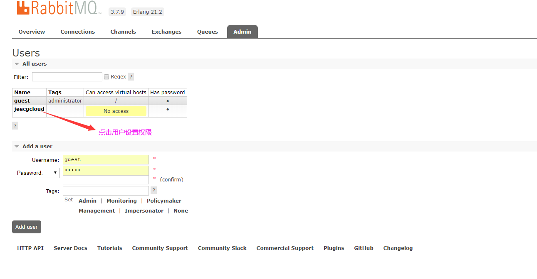Focus the Password input field
This screenshot has width=537, height=279.
(106, 170)
